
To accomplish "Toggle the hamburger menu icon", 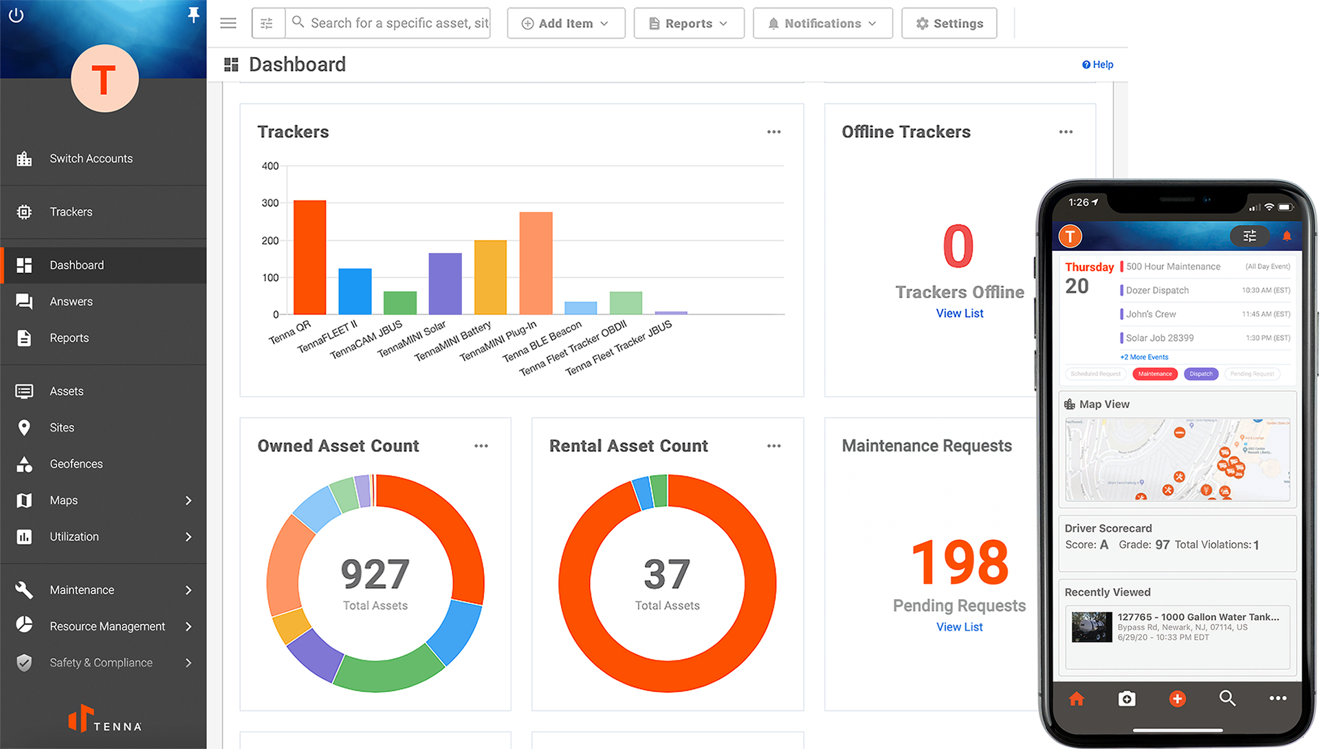I will 228,23.
